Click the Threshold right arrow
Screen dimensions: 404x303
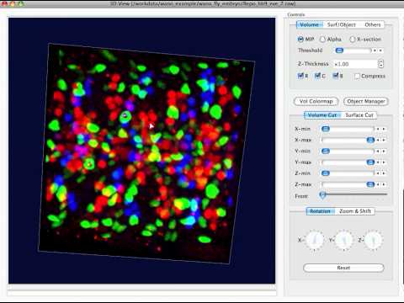pyautogui.click(x=380, y=50)
